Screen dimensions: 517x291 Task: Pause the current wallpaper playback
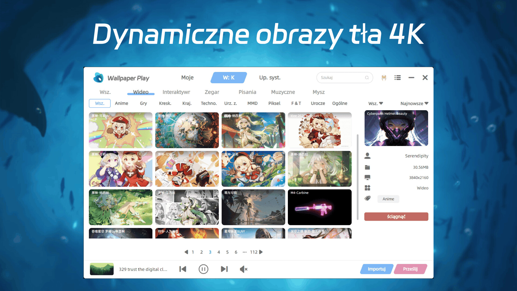203,269
